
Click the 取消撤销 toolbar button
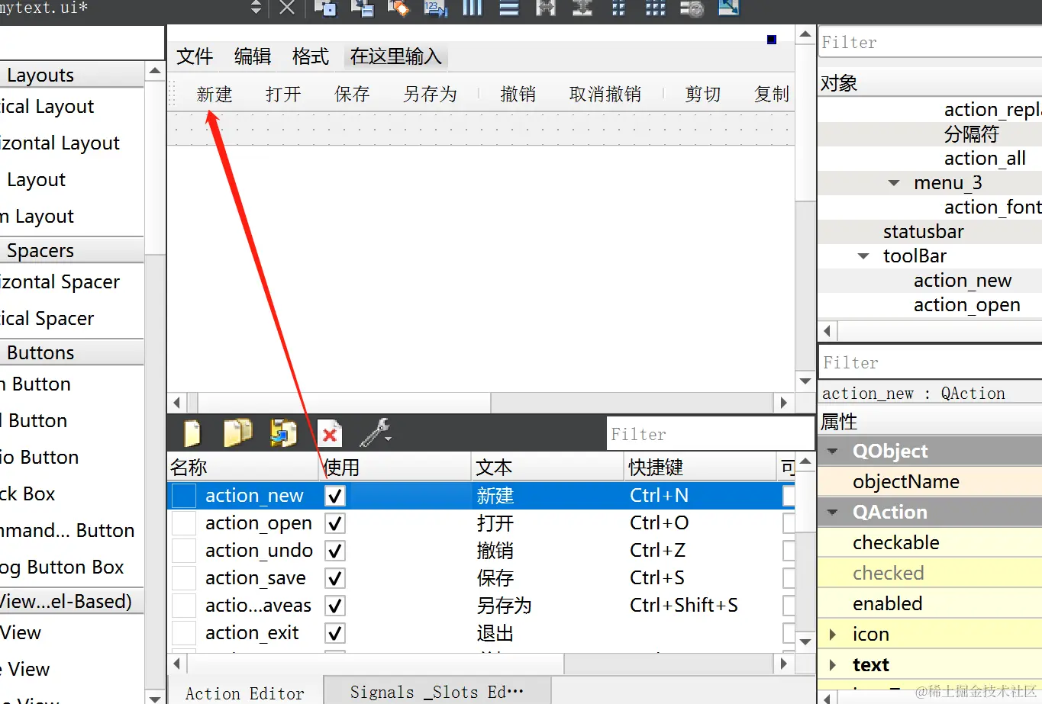pos(605,94)
